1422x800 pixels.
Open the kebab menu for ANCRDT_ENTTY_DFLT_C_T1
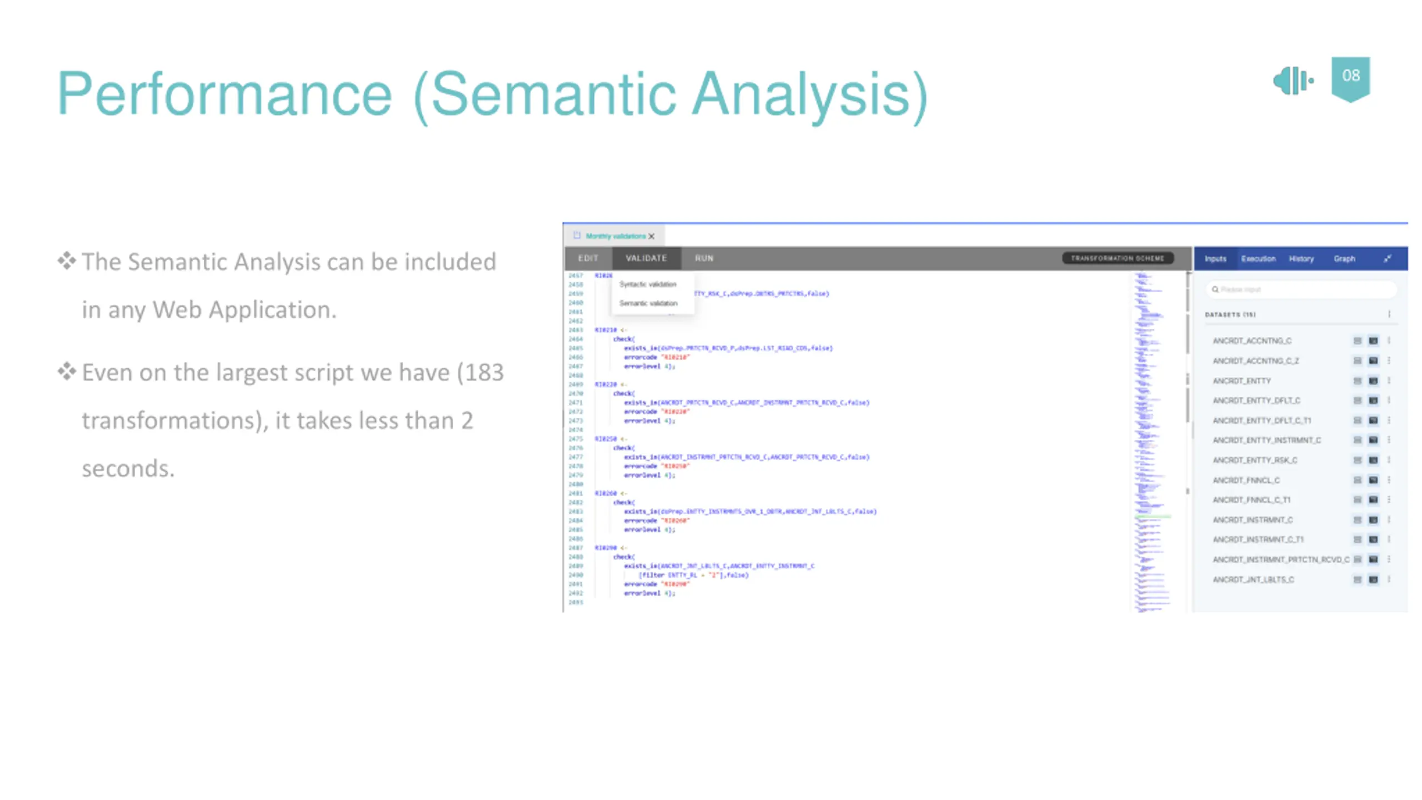coord(1389,420)
